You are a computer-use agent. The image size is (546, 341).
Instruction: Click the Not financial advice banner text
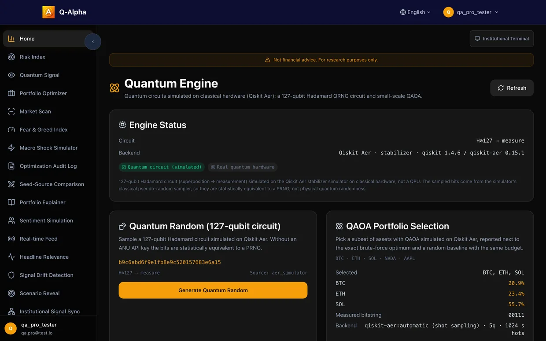pos(325,60)
